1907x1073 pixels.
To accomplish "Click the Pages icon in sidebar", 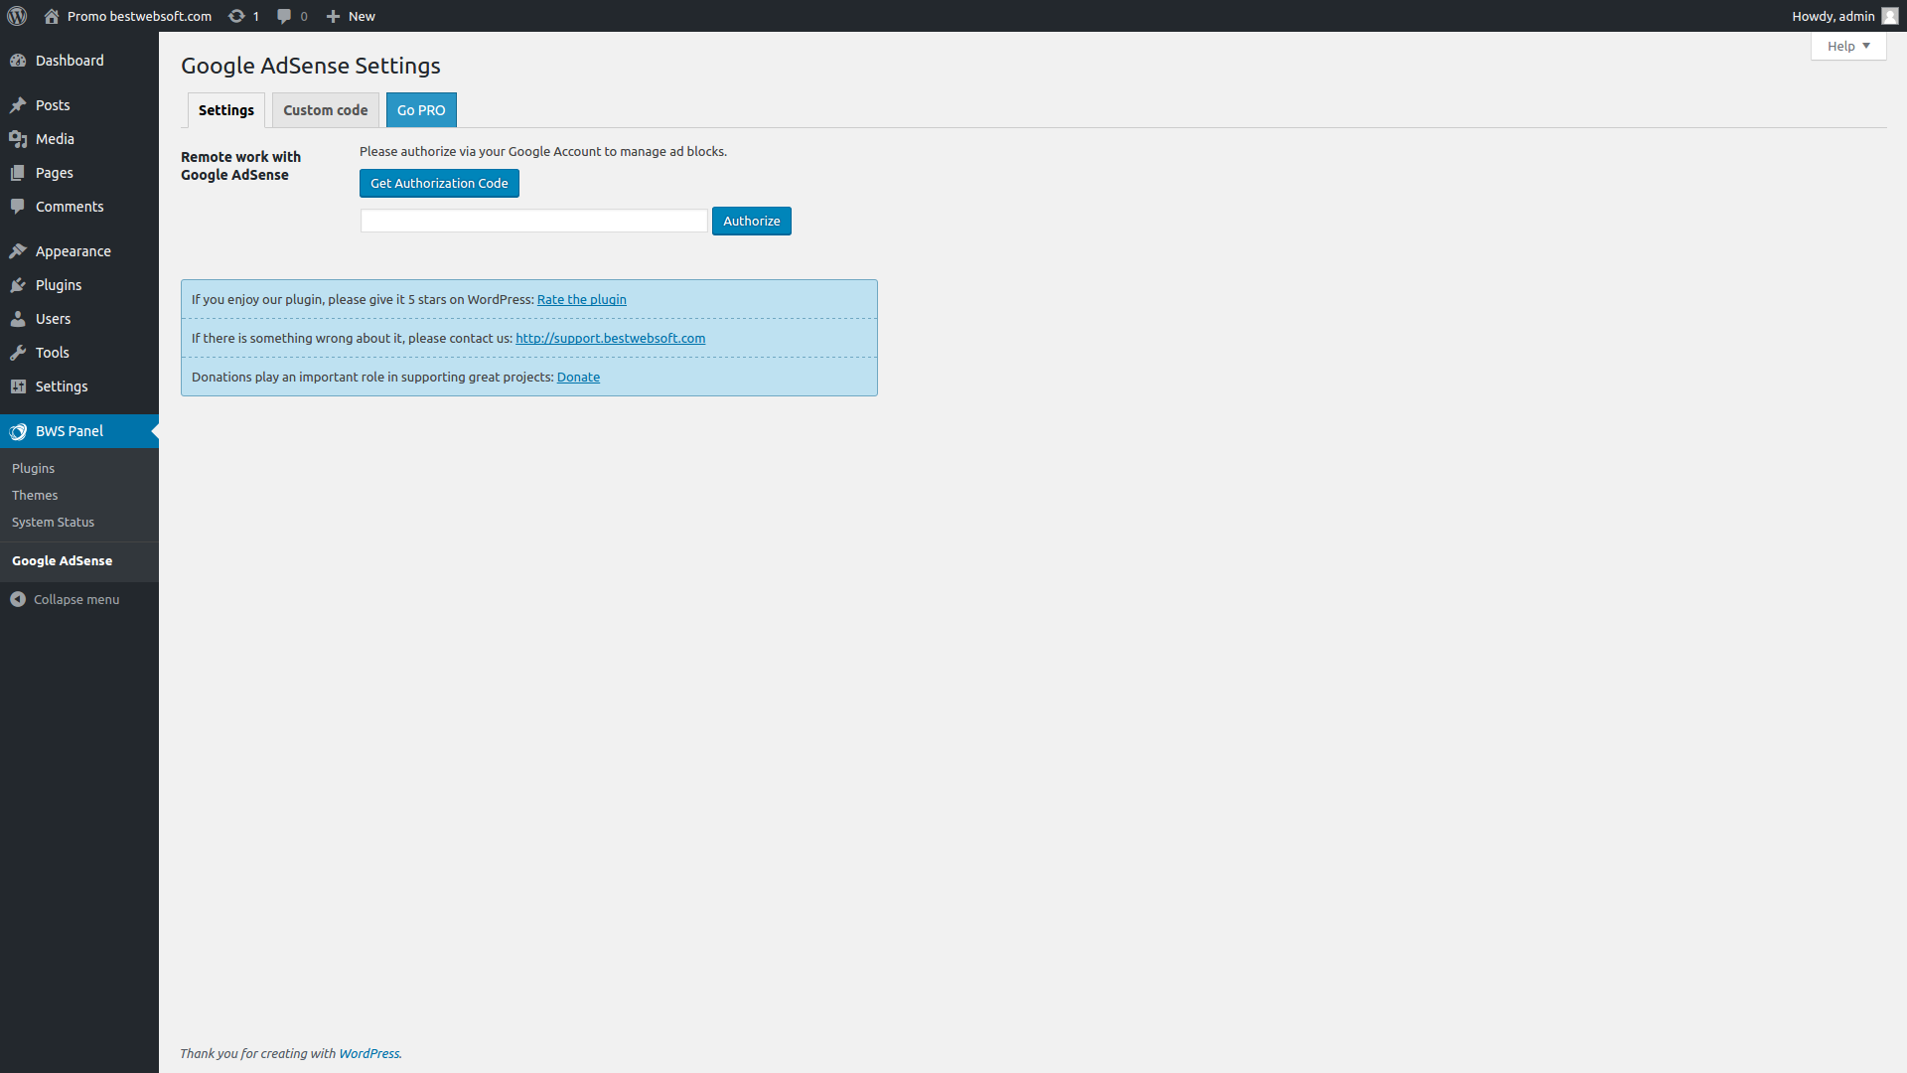I will coord(18,173).
